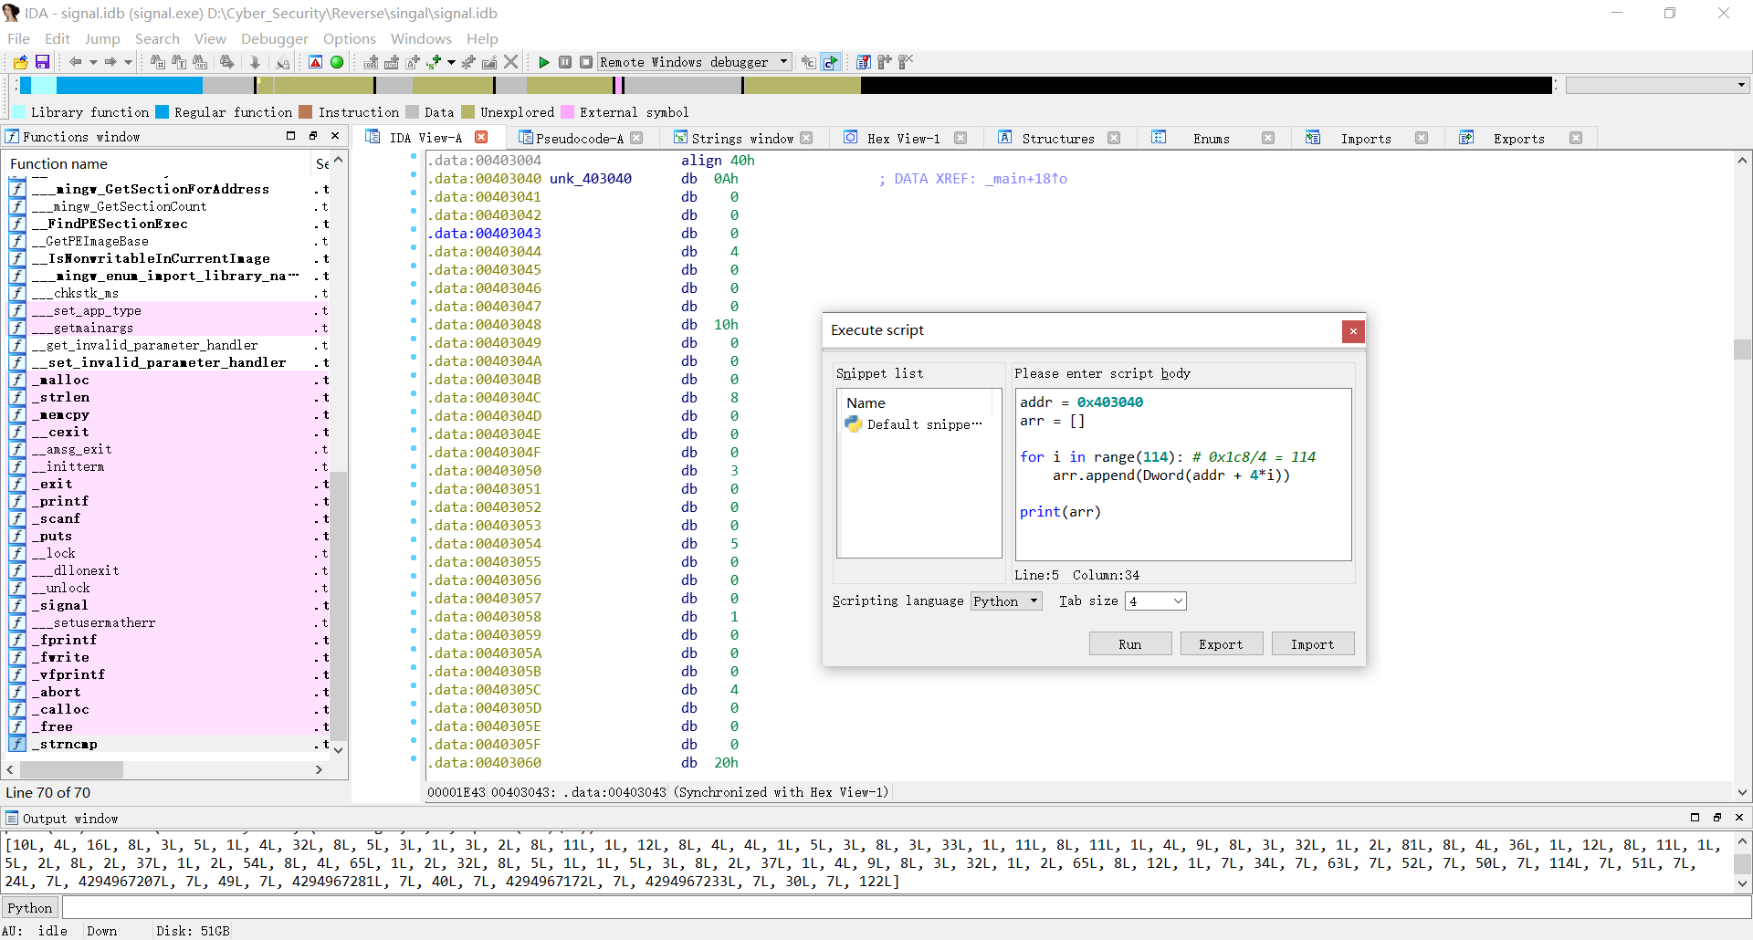
Task: Click the Python button beside command line
Action: click(30, 907)
